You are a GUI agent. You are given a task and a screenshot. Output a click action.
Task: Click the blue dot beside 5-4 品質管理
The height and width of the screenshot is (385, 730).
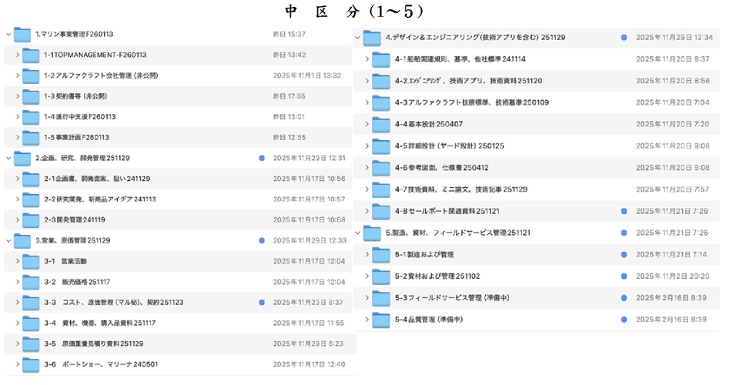point(624,319)
